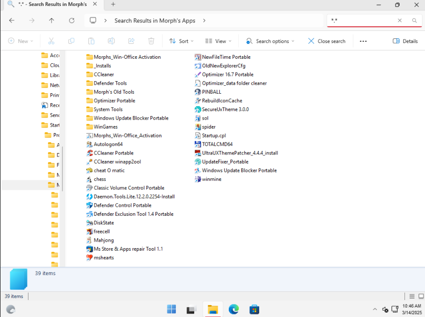Screen dimensions: 425x317
Task: Select the Morph's Old Tools folder
Action: pyautogui.click(x=110, y=92)
